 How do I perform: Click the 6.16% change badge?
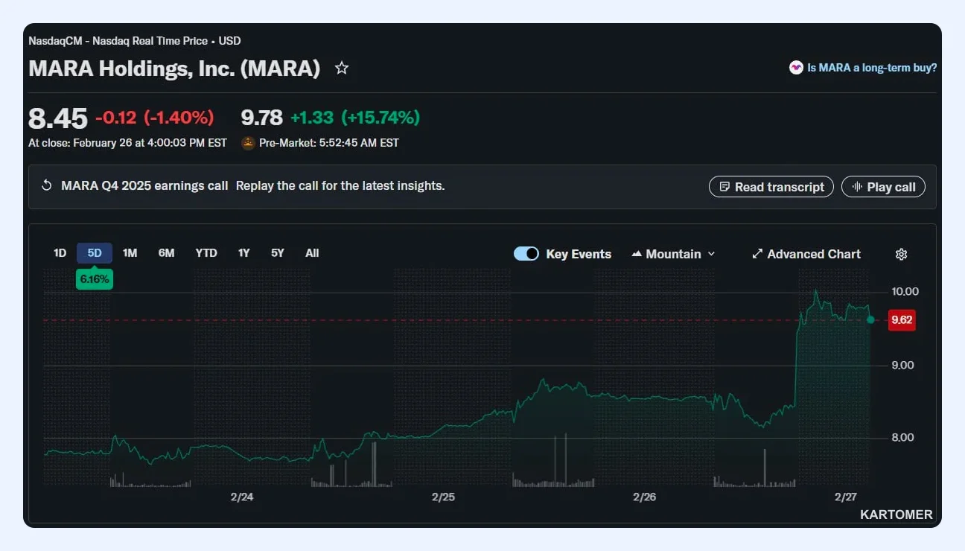click(x=95, y=280)
